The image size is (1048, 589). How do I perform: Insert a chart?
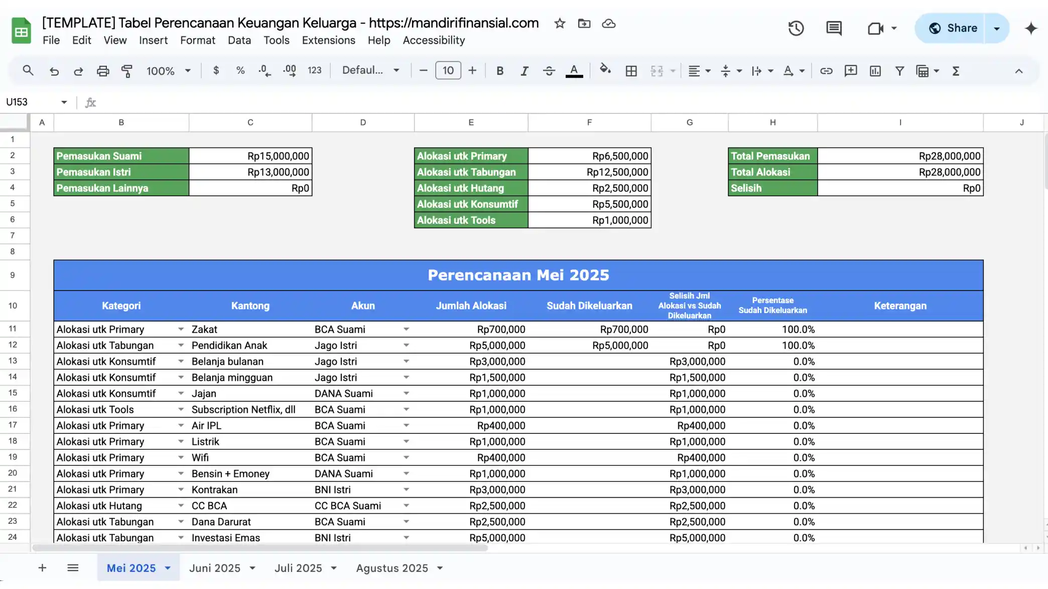[875, 71]
